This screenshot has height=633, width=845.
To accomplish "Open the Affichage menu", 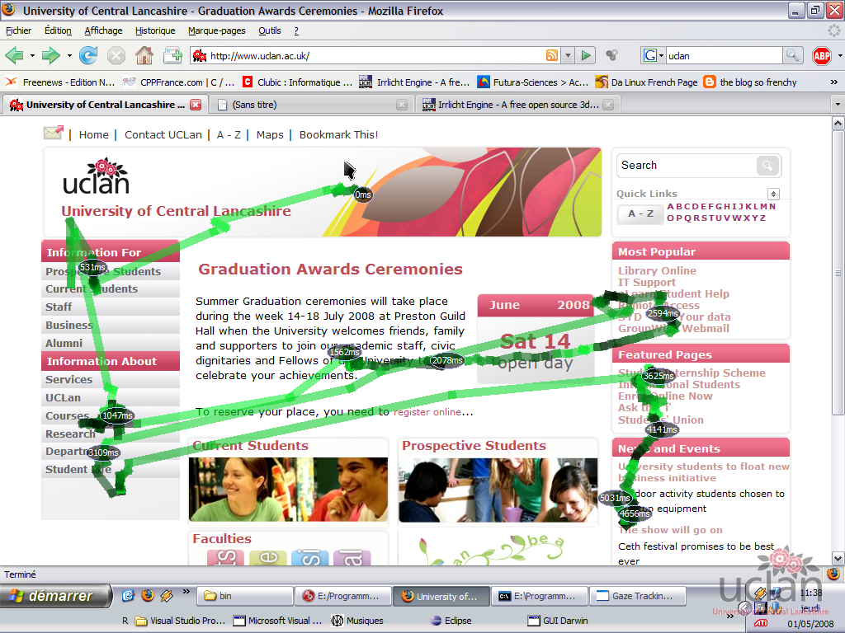I will (103, 30).
